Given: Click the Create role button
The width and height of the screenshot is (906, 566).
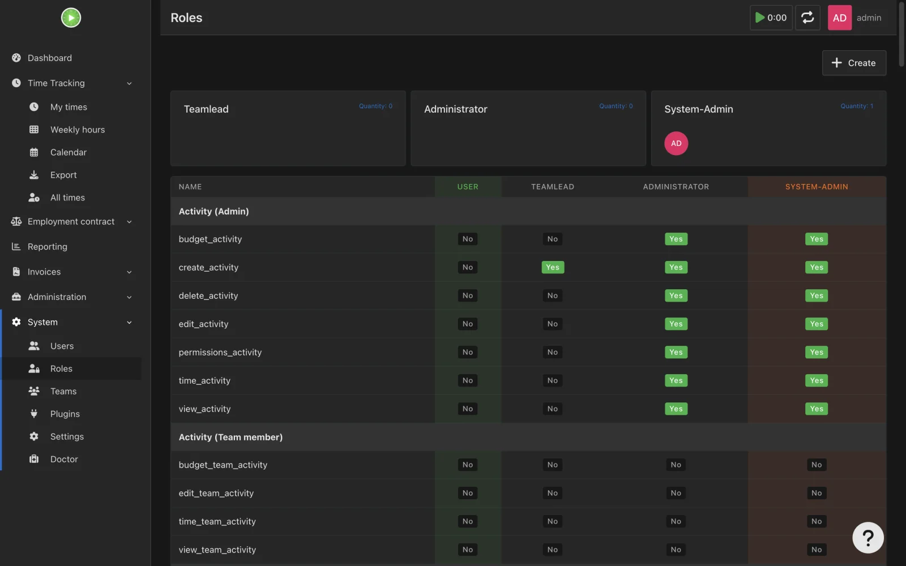Looking at the screenshot, I should click(x=854, y=63).
